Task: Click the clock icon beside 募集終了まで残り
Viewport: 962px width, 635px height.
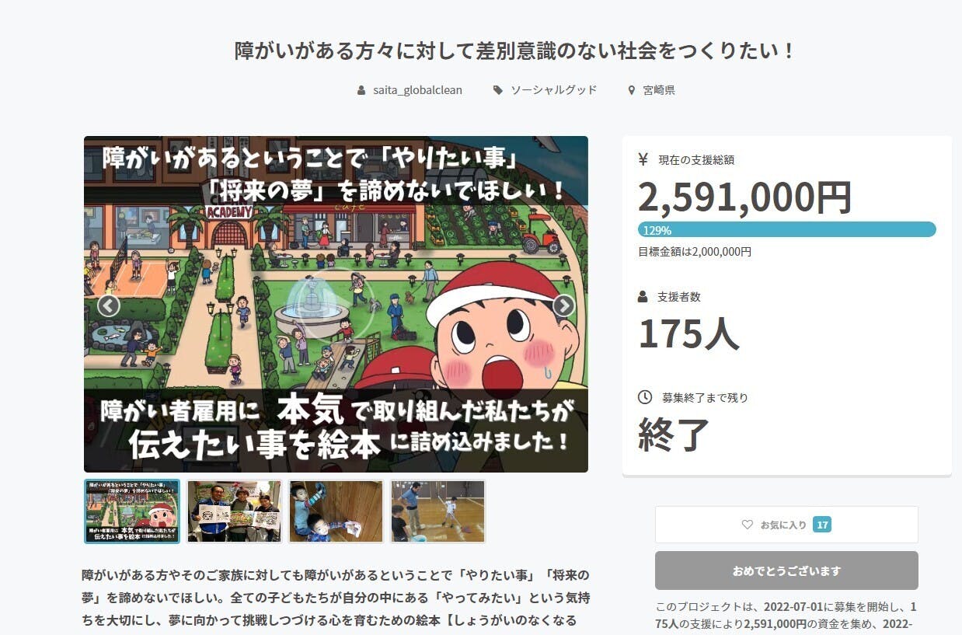Action: (x=645, y=397)
